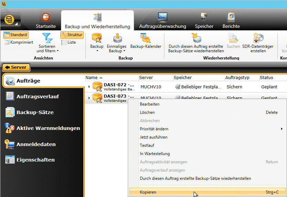287x197 pixels.
Task: Sort by the Speicher column header
Action: pos(199,78)
